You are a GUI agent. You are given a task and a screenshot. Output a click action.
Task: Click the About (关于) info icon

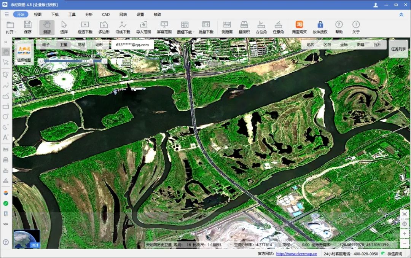(x=356, y=27)
